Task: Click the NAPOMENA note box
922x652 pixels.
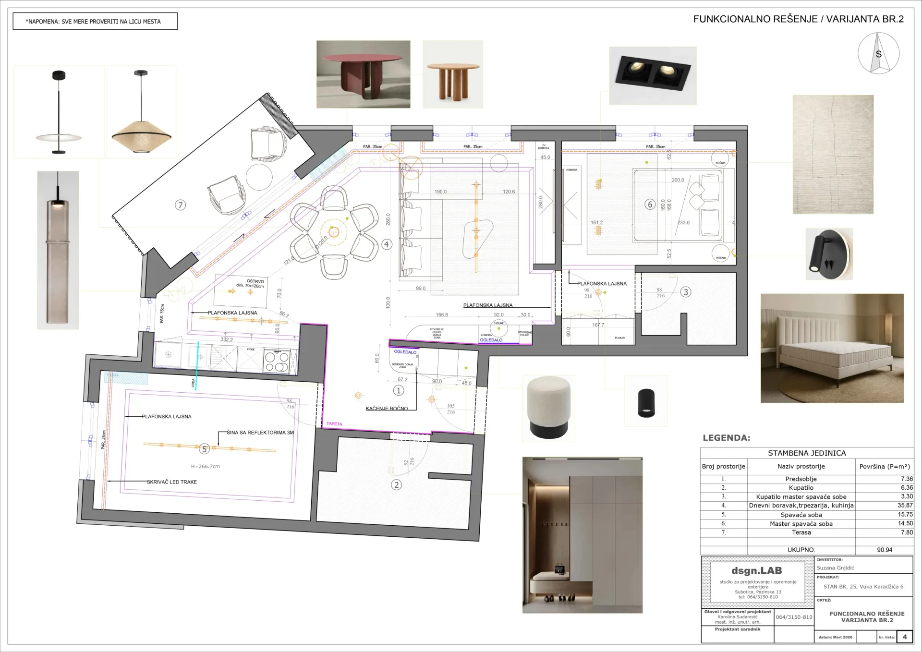Action: tap(95, 21)
